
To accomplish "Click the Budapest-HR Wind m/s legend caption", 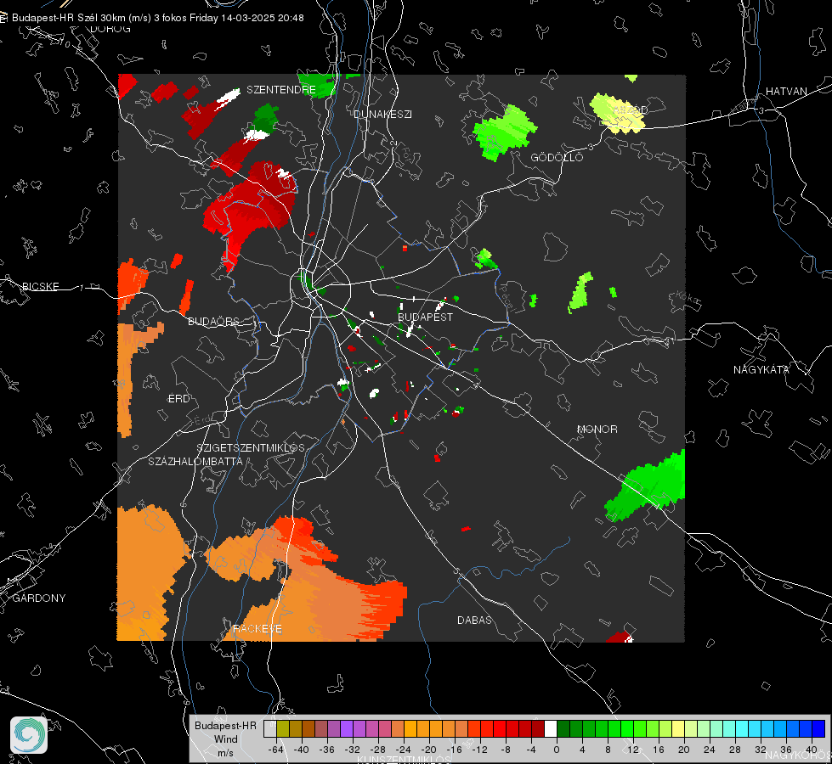I will 225,739.
